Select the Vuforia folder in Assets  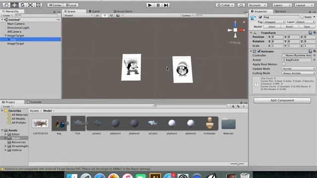click(x=16, y=150)
